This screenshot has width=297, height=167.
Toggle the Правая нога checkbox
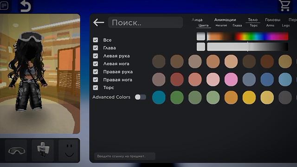point(96,79)
